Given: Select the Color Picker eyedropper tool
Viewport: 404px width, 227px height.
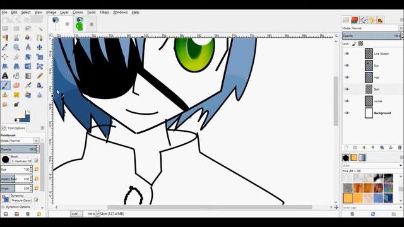Looking at the screenshot, I should (5, 47).
